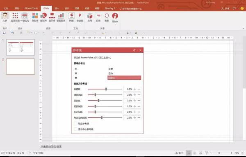Image resolution: width=246 pixels, height=157 pixels.
Task: Pin the 参考线 dialog with the pin icon
Action: tap(134, 50)
